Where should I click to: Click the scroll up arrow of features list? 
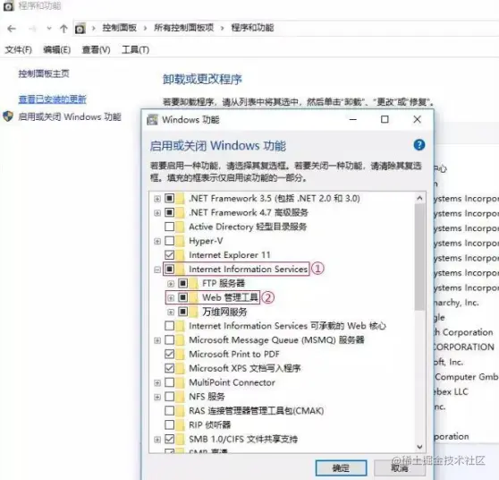[x=419, y=198]
